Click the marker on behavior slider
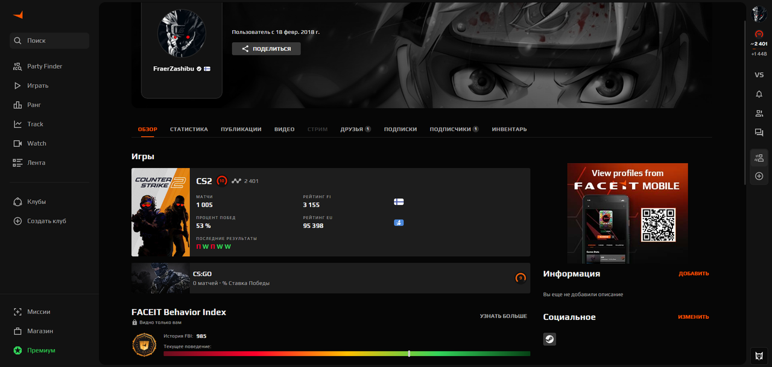The width and height of the screenshot is (772, 367). click(x=409, y=354)
